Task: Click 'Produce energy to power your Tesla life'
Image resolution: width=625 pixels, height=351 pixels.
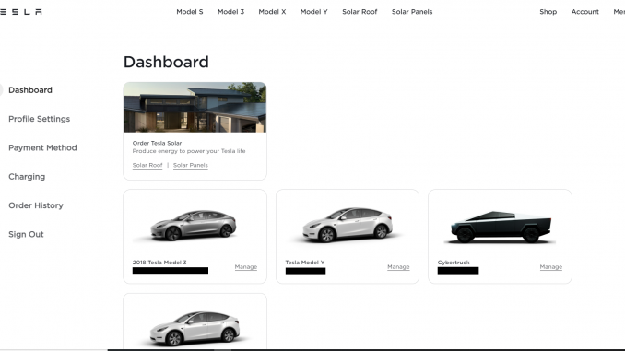Action: (189, 151)
